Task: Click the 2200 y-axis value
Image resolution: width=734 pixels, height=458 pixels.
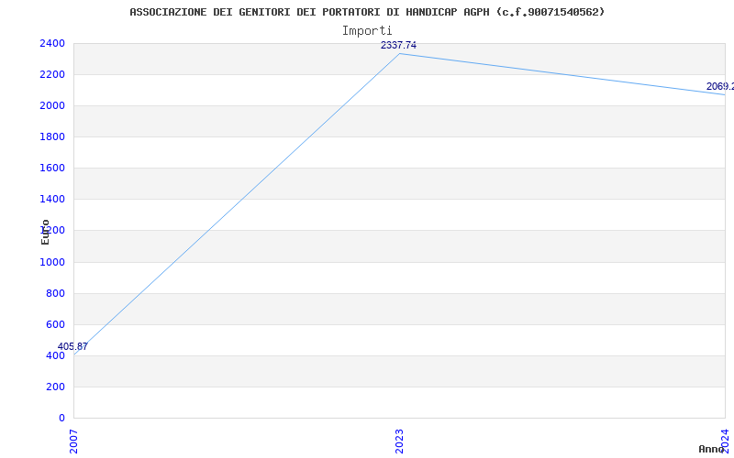Action: click(x=52, y=75)
